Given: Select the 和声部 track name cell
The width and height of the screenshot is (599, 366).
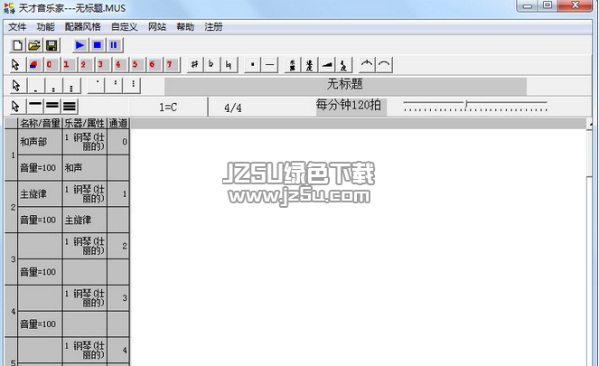Looking at the screenshot, I should pyautogui.click(x=40, y=142).
